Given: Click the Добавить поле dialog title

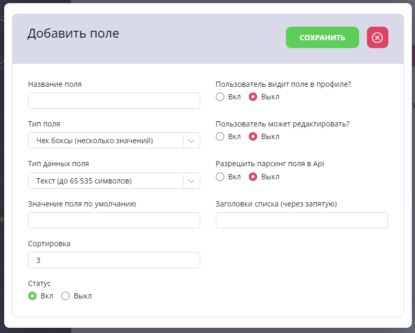Looking at the screenshot, I should click(x=73, y=33).
